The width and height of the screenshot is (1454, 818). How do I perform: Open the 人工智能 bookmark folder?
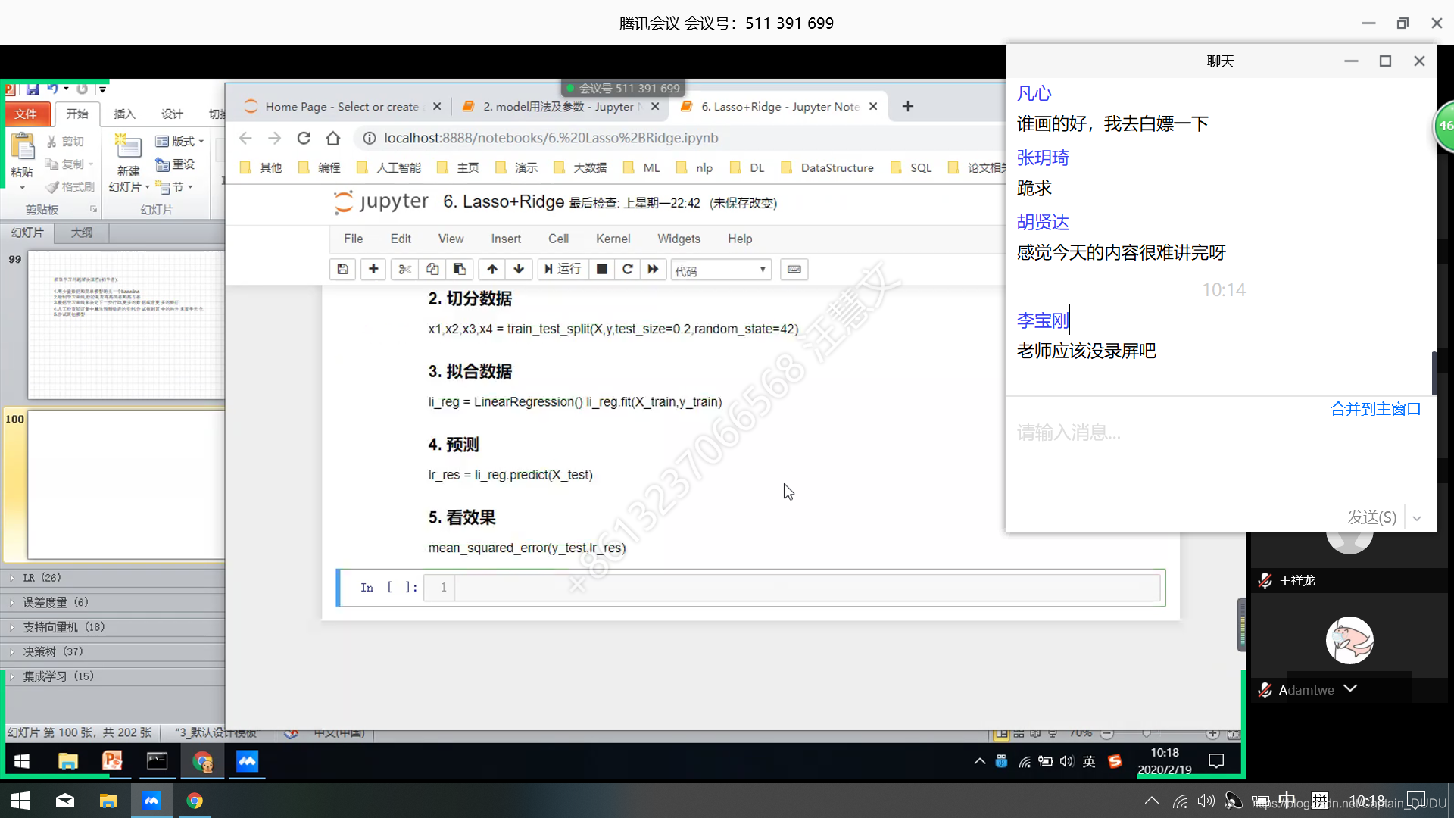388,167
